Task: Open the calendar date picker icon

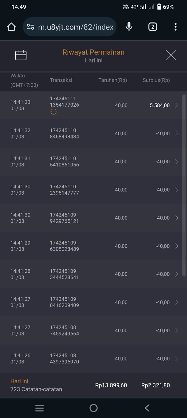Action: tap(21, 55)
